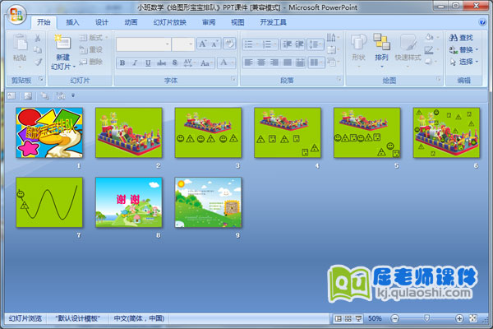This screenshot has height=329, width=493.
Task: Switch to the Review (审阅) tab
Action: click(209, 22)
